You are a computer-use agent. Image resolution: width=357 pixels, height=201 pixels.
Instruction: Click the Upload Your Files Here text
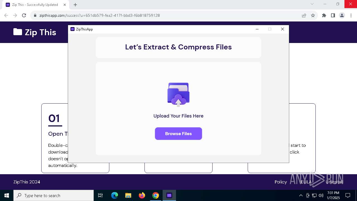(x=178, y=116)
